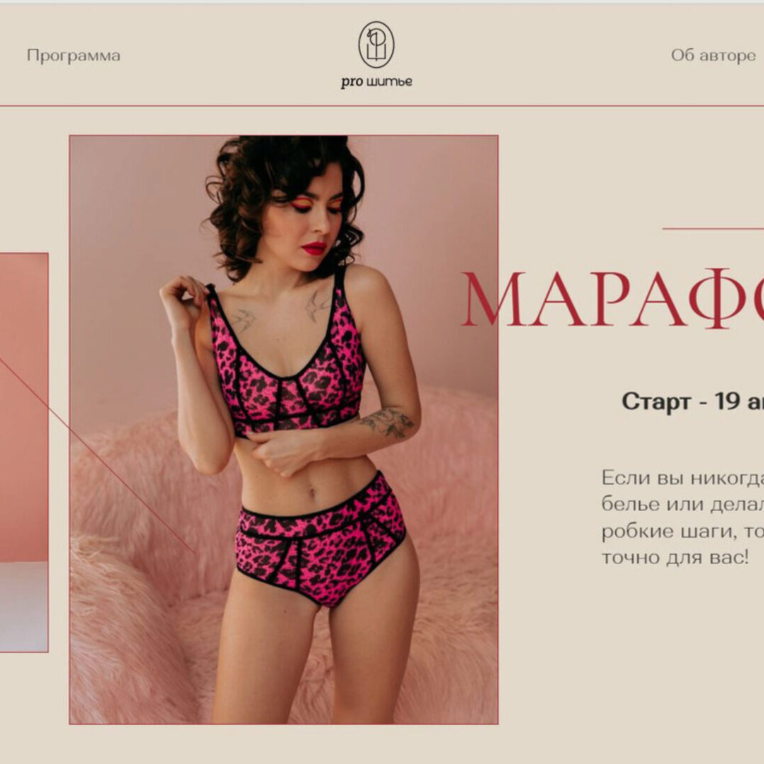Click the text line робкие шаги
This screenshot has width=764, height=764.
(x=682, y=531)
